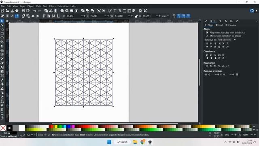Image resolution: width=259 pixels, height=146 pixels.
Task: Click Search in the Windows taskbar
Action: [x=122, y=142]
